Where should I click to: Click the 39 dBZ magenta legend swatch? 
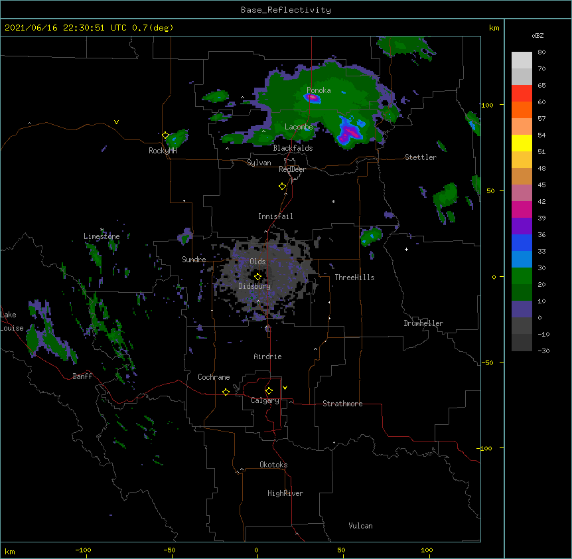coord(522,209)
